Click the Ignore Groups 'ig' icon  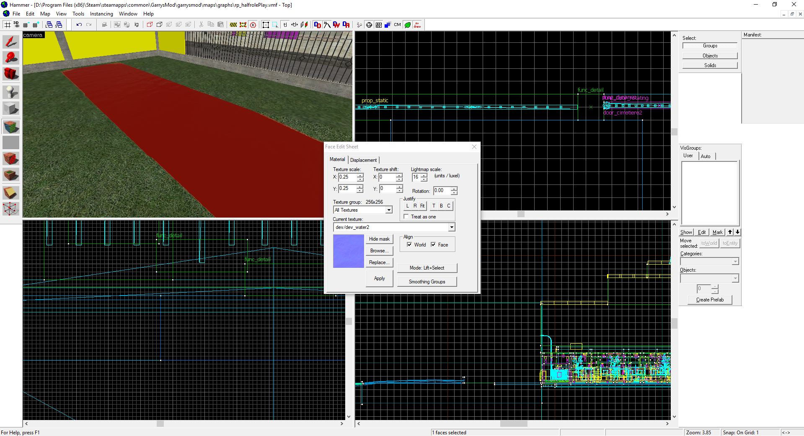pyautogui.click(x=137, y=25)
